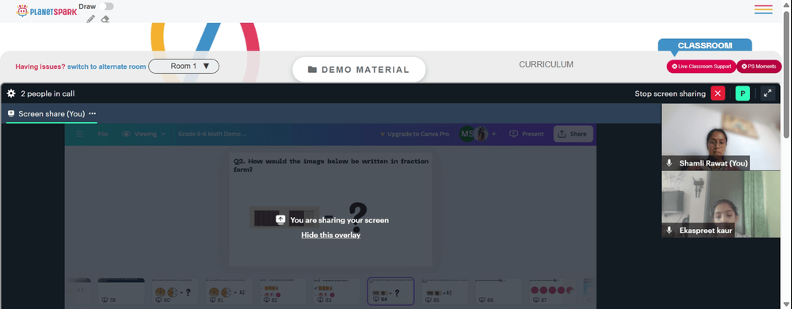The height and width of the screenshot is (309, 792).
Task: Open Canva File menu in shared screen
Action: point(103,134)
